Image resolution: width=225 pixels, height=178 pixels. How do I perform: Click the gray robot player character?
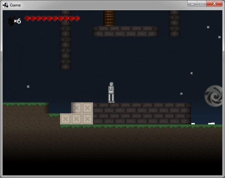[111, 92]
